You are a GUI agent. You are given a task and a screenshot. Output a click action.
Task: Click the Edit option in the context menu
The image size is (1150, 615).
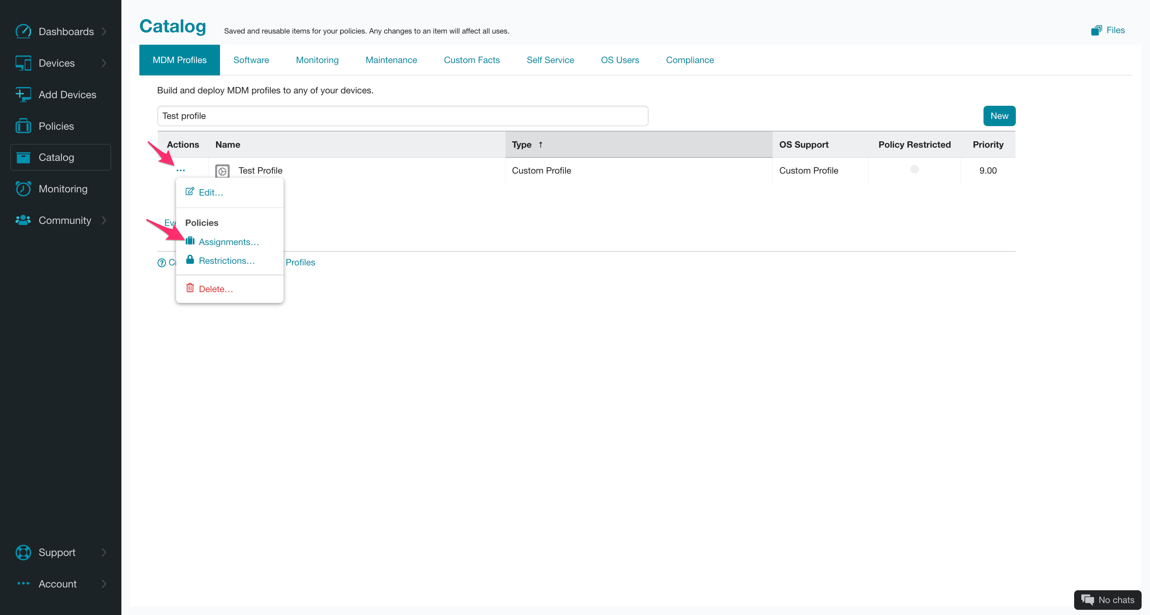(x=210, y=192)
